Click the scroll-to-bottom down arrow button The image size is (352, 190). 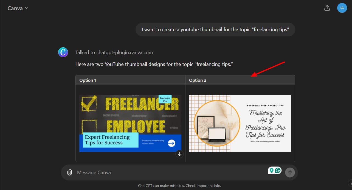click(179, 154)
